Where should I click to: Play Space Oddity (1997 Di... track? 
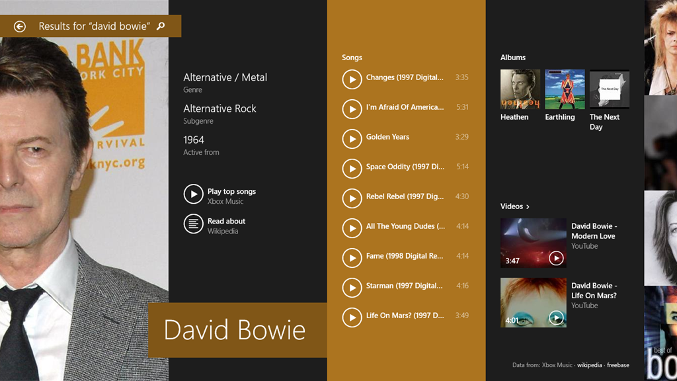tap(352, 169)
